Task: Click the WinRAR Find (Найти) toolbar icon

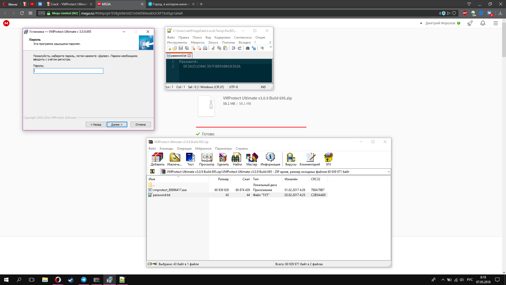Action: coord(237,159)
